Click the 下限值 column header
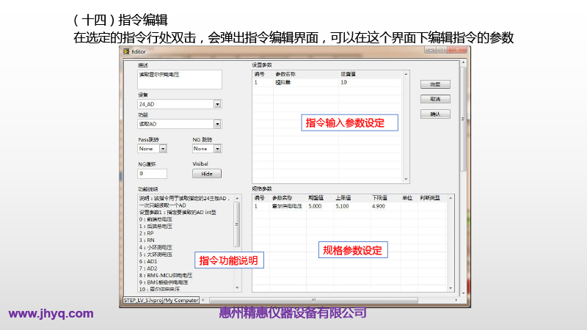The image size is (587, 330). [x=379, y=198]
